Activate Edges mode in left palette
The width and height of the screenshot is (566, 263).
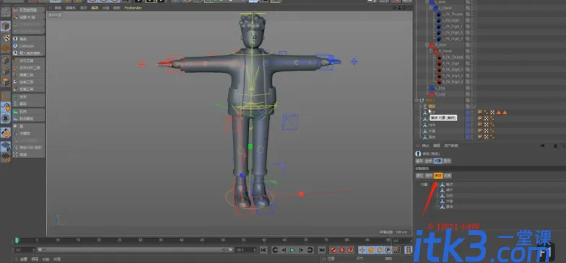[6, 71]
